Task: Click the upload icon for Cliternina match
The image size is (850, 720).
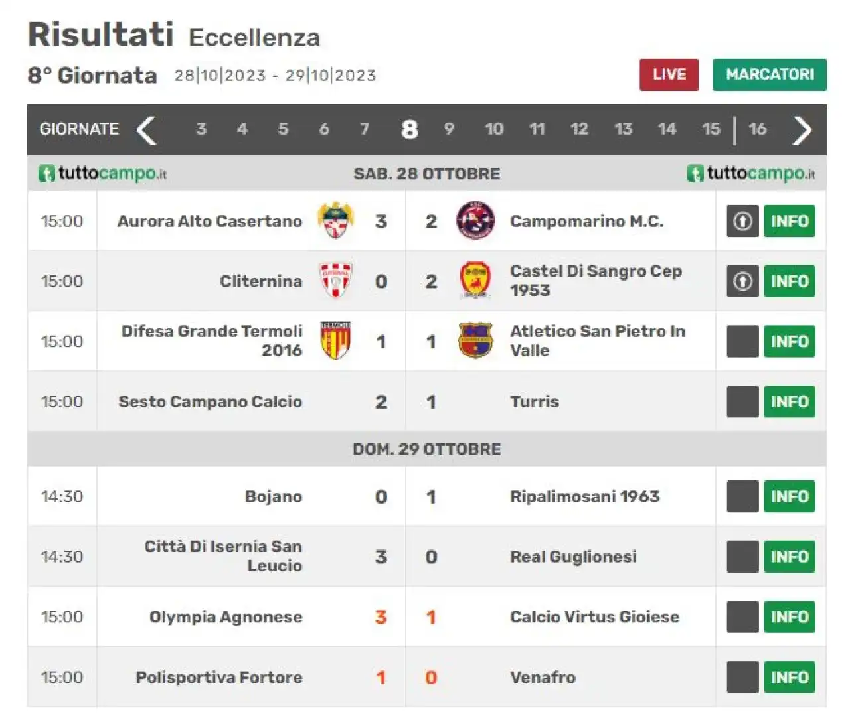Action: coord(742,281)
